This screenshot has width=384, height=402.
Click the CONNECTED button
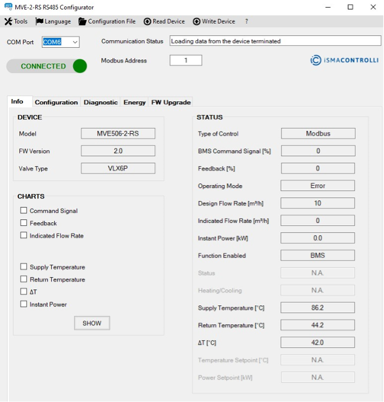click(x=43, y=66)
